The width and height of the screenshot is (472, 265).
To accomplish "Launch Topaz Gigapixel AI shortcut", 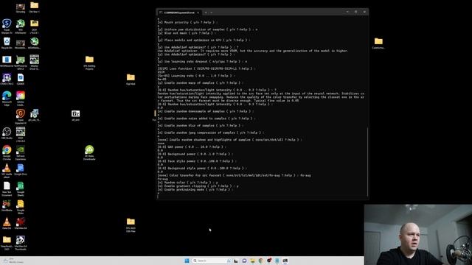I will 21,116.
